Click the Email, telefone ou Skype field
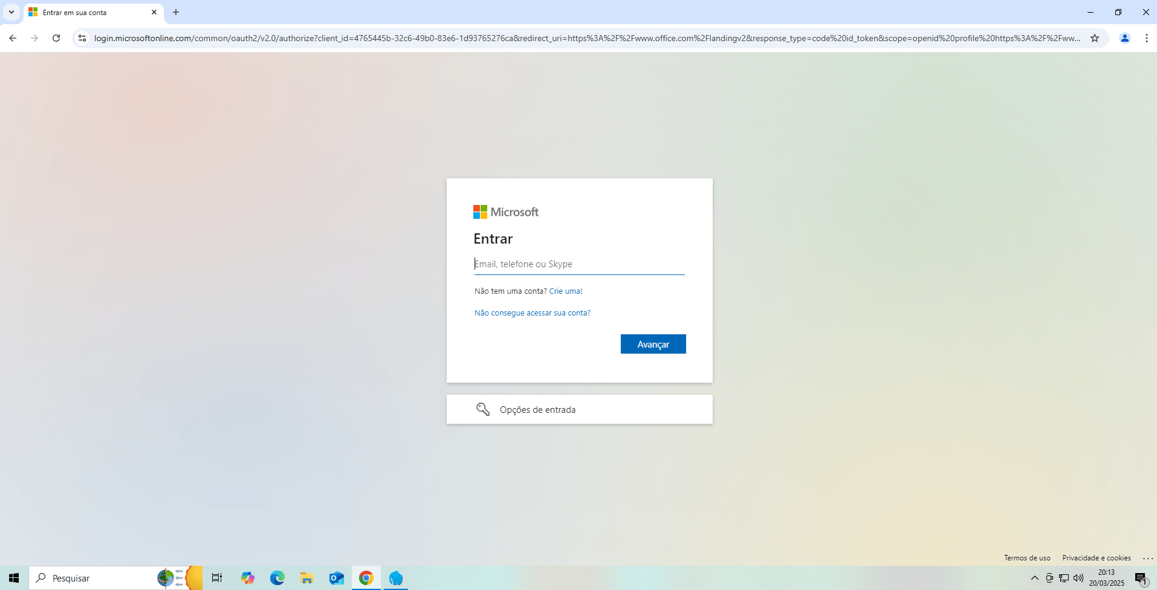Viewport: 1157px width, 590px height. 578,264
